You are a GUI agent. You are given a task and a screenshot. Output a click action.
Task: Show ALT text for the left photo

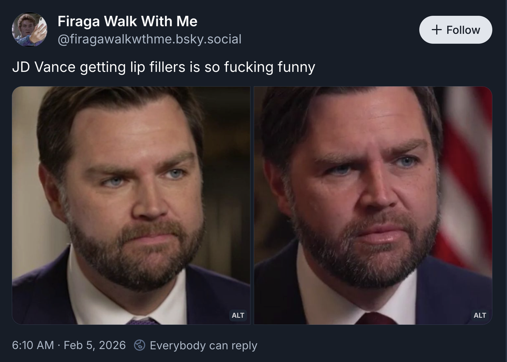[238, 315]
